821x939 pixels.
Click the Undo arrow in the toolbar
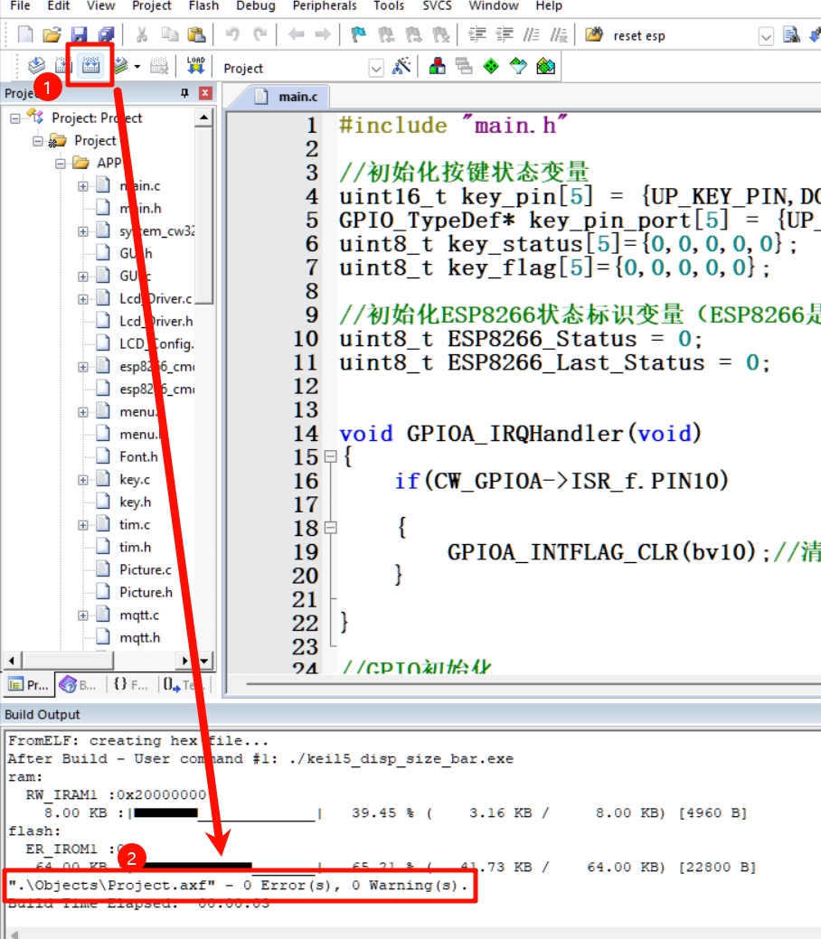point(232,34)
